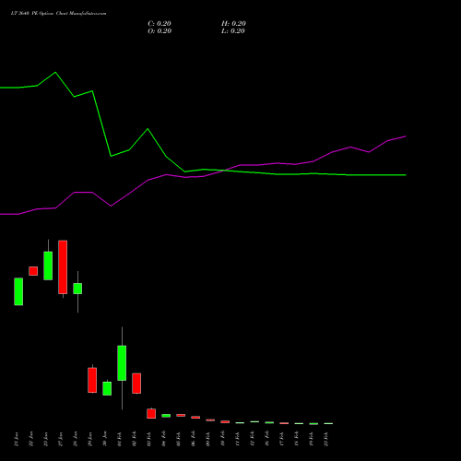
Task: Click the LT 3640 PE Options Chart title
Action: pyautogui.click(x=58, y=14)
